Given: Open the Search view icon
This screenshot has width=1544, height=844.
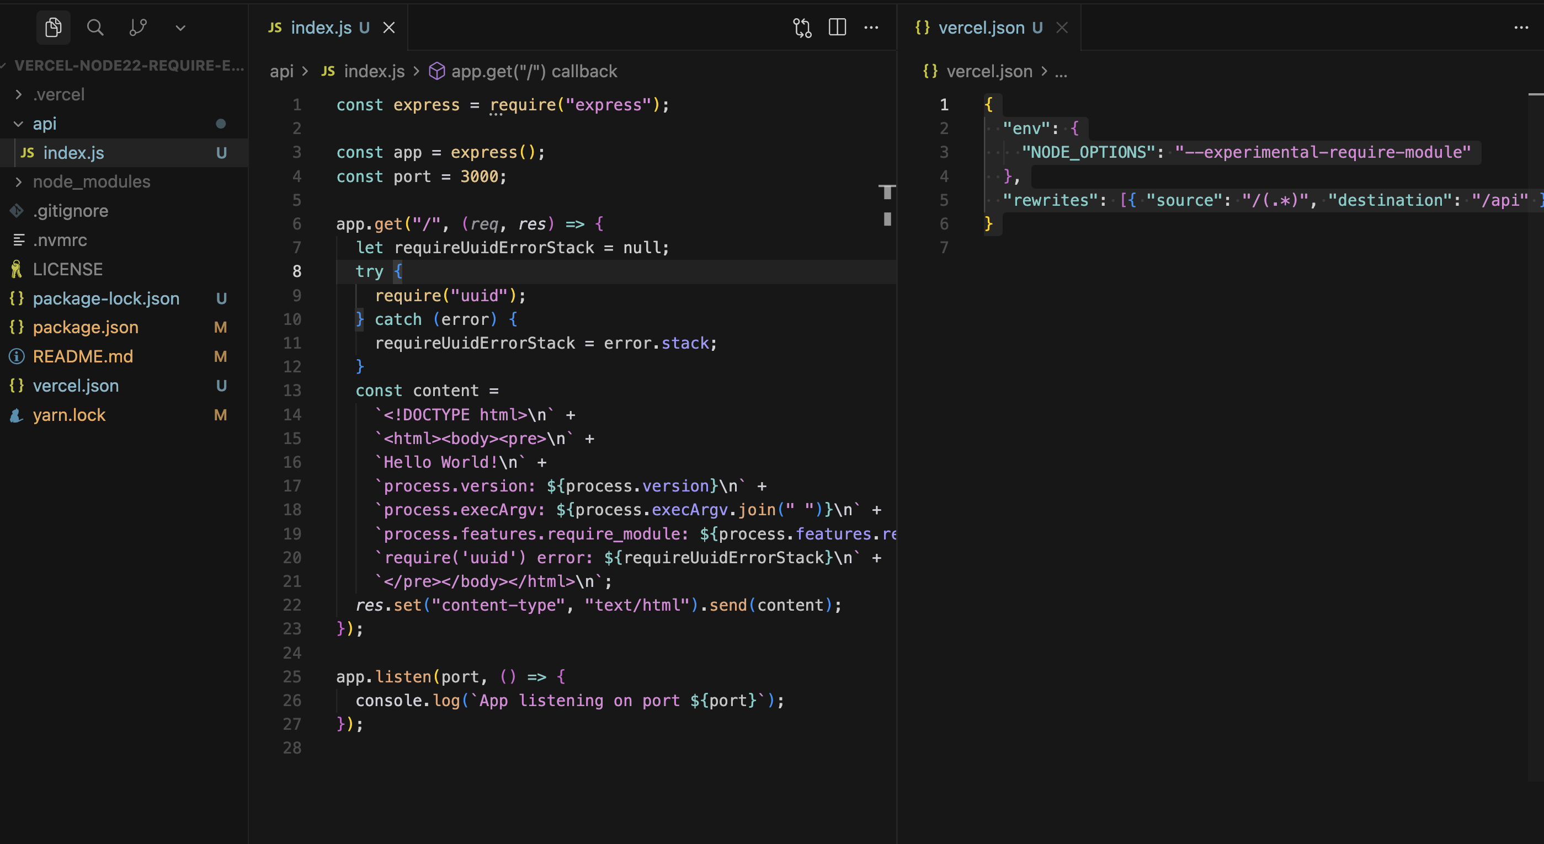Looking at the screenshot, I should [95, 28].
